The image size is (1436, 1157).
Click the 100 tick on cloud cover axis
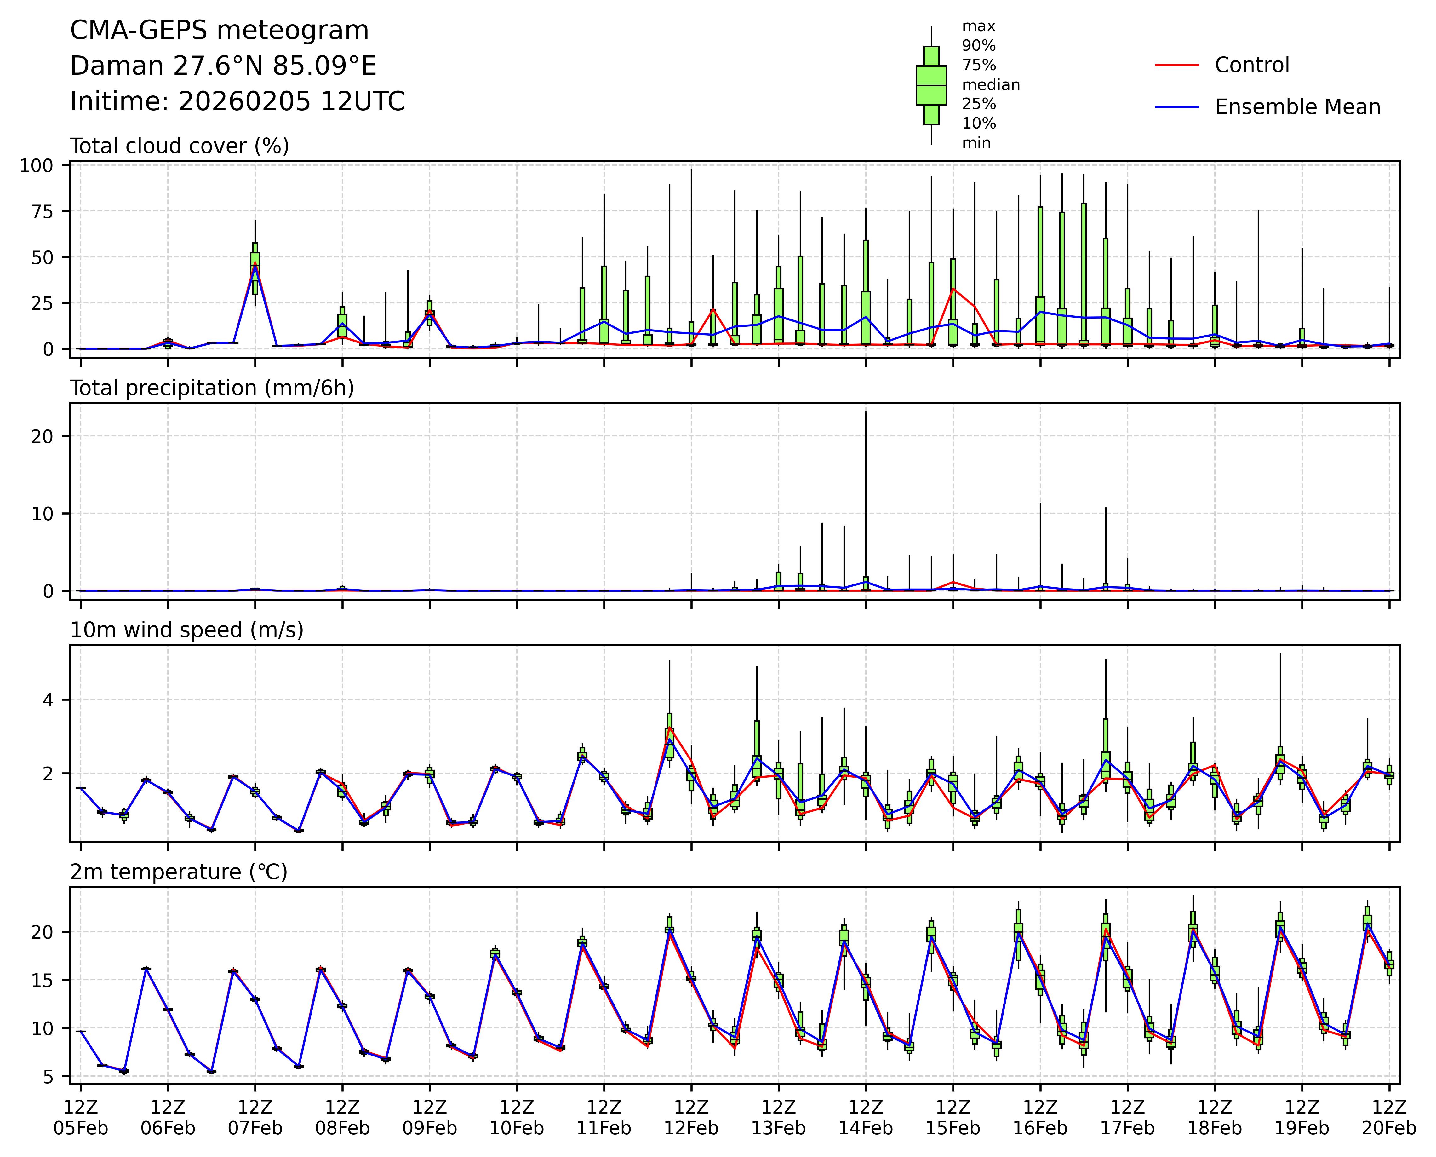[36, 165]
